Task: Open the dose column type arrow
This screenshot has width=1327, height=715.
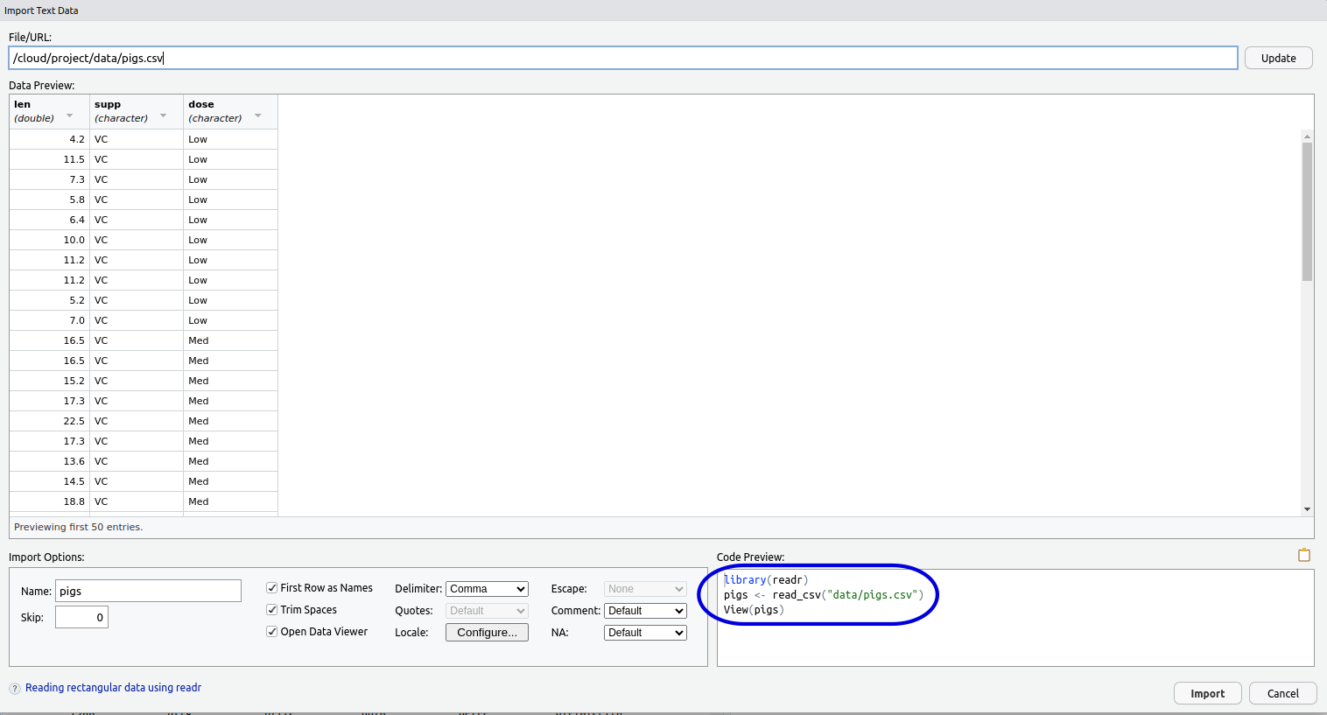Action: point(258,116)
